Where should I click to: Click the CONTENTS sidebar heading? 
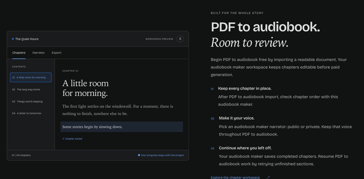click(19, 67)
